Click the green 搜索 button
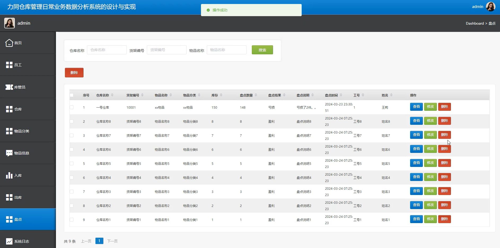This screenshot has width=500, height=248. click(262, 50)
